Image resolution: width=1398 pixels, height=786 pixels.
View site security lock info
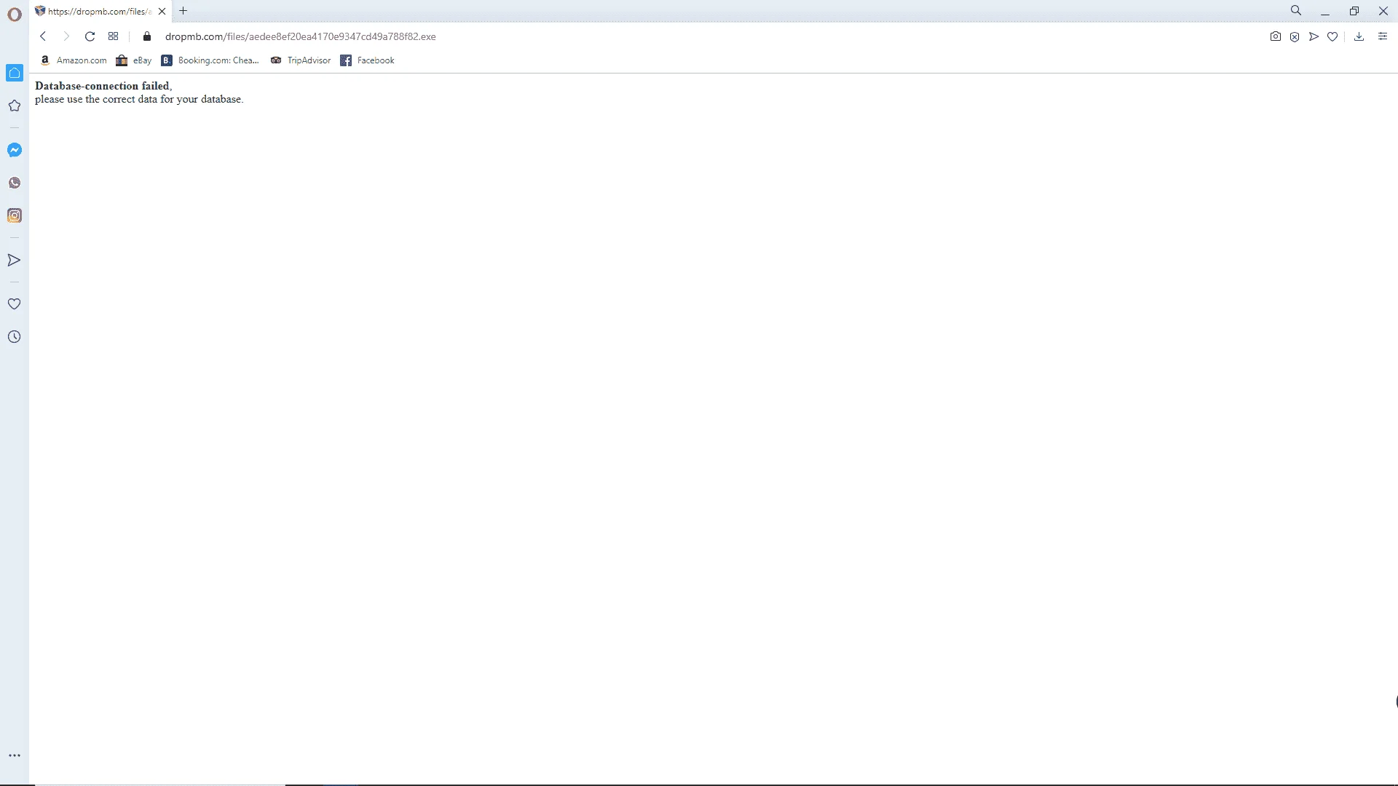coord(147,36)
